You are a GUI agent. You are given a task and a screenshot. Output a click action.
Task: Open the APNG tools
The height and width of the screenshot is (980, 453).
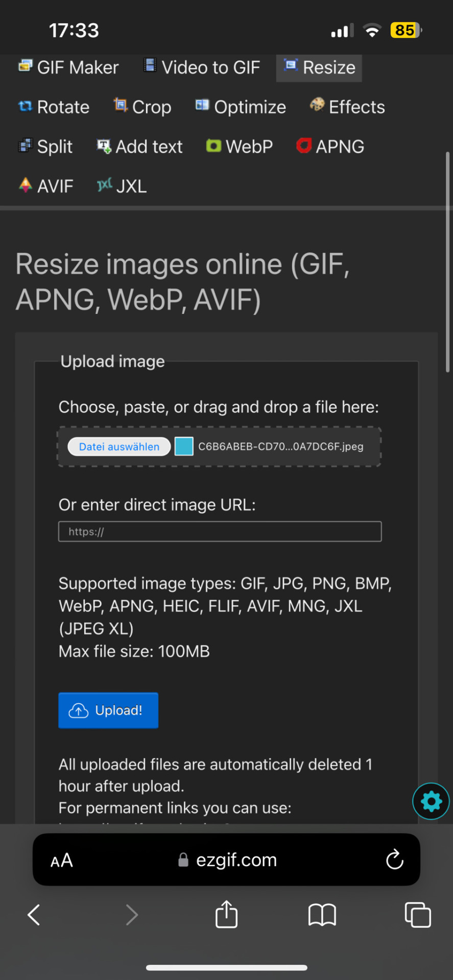click(330, 146)
